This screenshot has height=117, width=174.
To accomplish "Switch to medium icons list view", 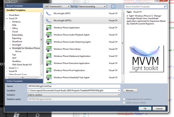I will [x=113, y=7].
